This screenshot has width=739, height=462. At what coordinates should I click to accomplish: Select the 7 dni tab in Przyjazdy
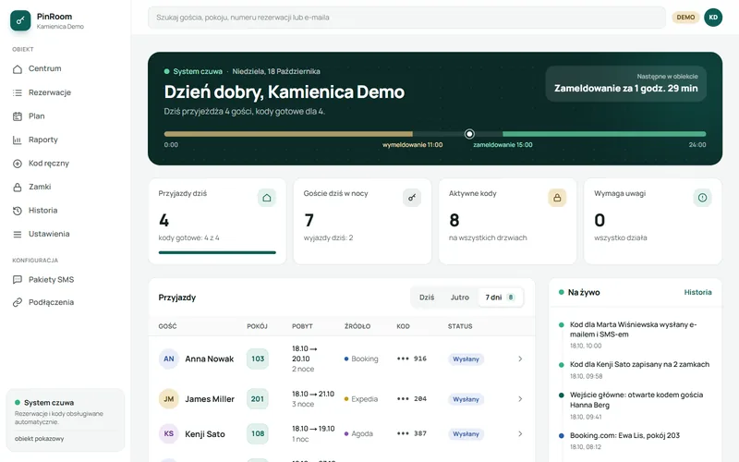coord(500,298)
